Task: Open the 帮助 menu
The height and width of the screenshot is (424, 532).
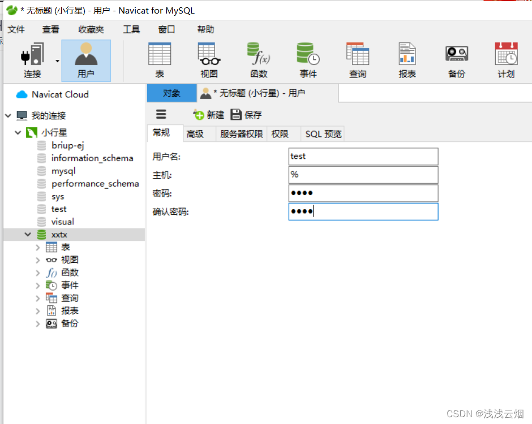Action: [x=205, y=29]
